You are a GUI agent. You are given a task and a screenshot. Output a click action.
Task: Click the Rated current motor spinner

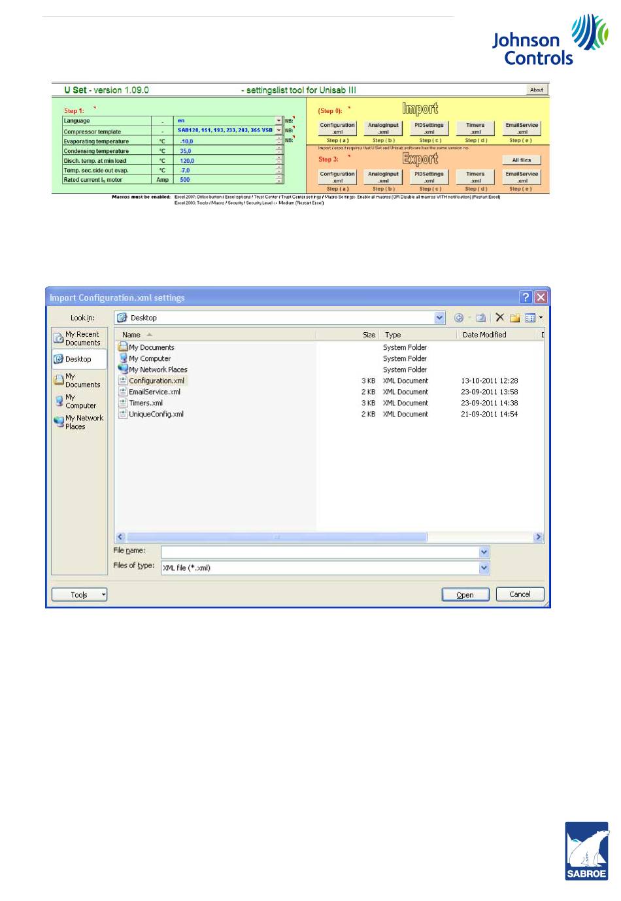[279, 179]
